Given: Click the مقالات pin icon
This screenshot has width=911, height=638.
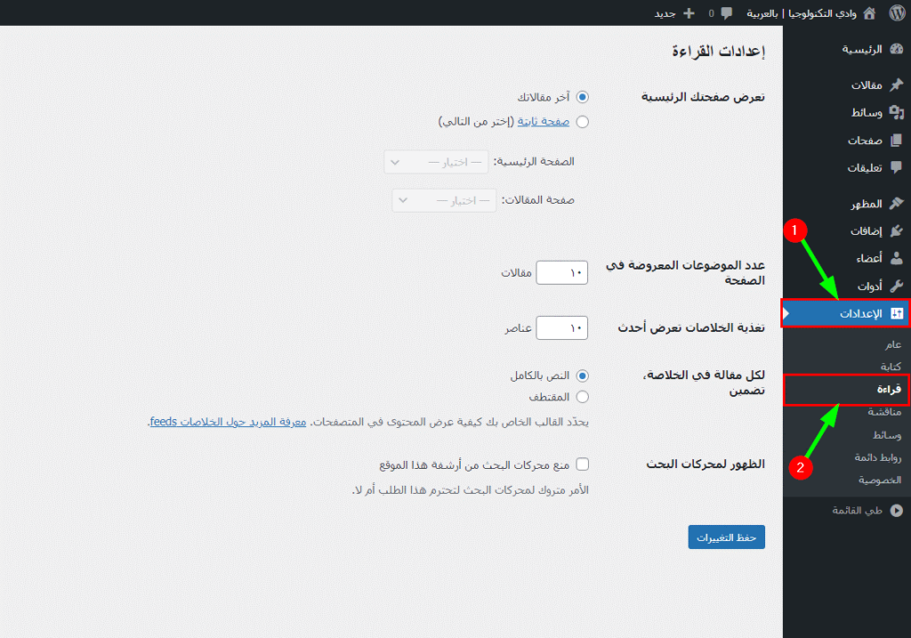Looking at the screenshot, I should pos(897,85).
